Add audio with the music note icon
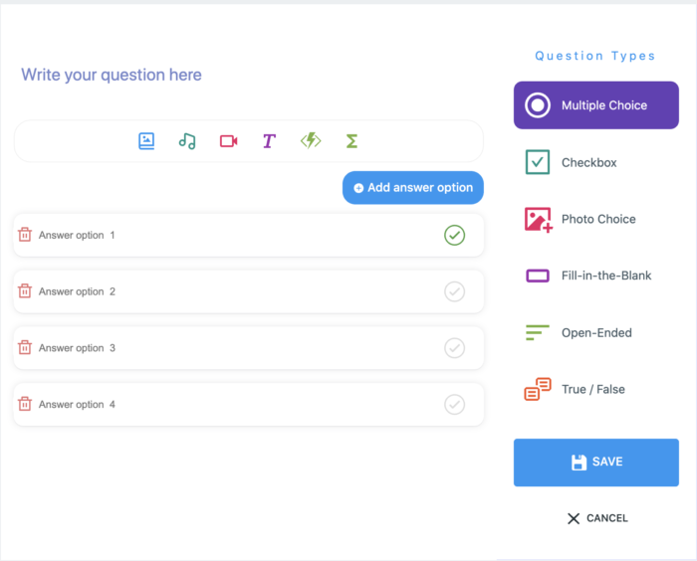 tap(187, 141)
